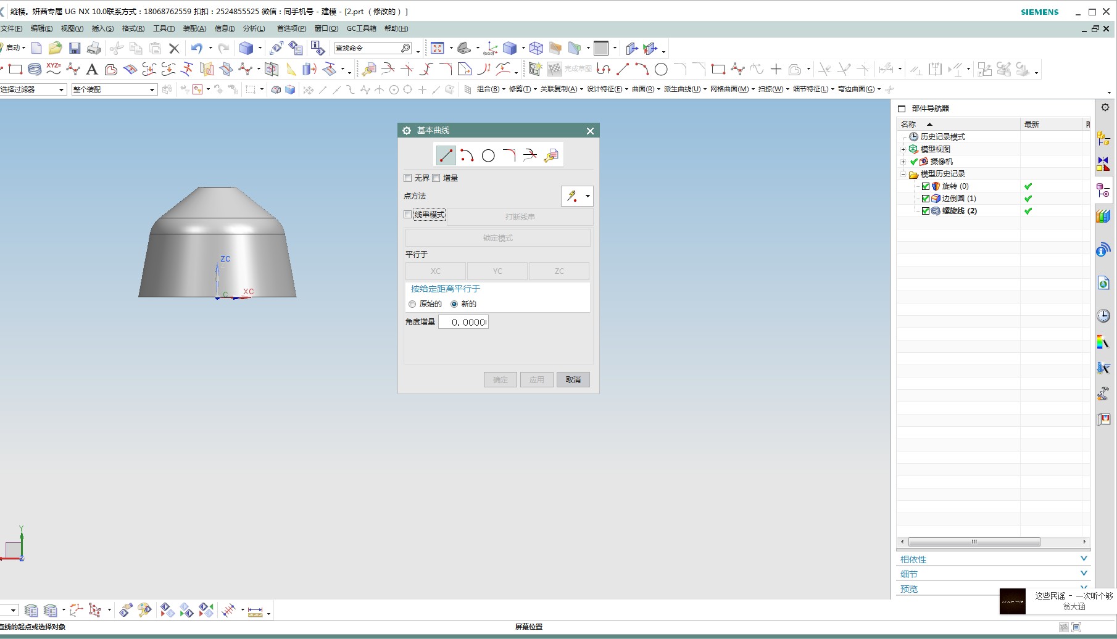Click the XC parallel button
Image resolution: width=1117 pixels, height=639 pixels.
(436, 271)
